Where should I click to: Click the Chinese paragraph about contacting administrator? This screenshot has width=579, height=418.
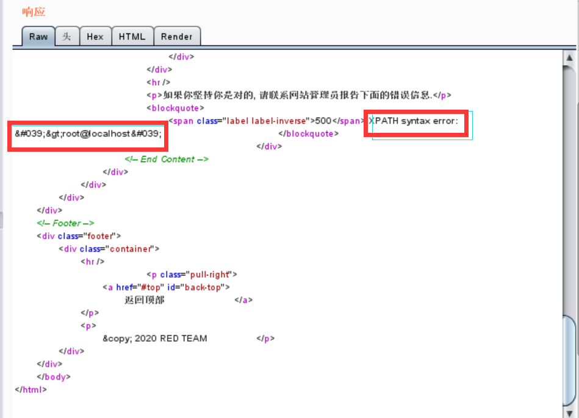[299, 95]
